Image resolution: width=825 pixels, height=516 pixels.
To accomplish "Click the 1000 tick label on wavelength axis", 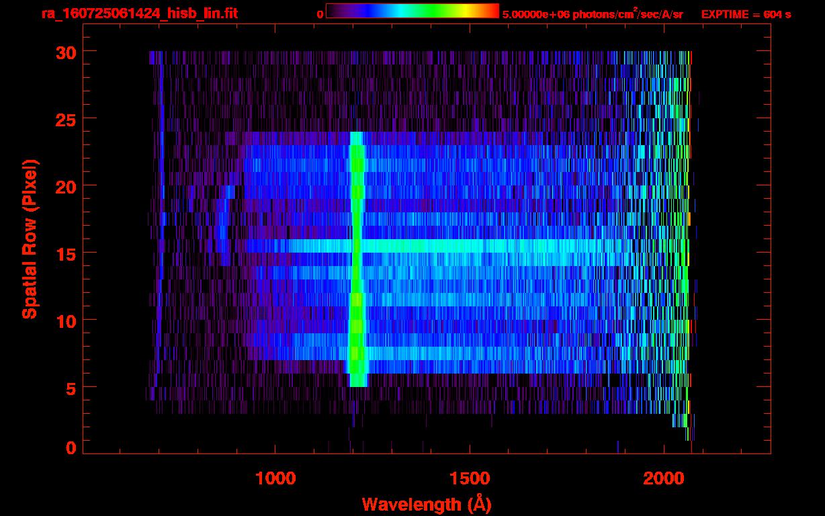I will tap(275, 478).
